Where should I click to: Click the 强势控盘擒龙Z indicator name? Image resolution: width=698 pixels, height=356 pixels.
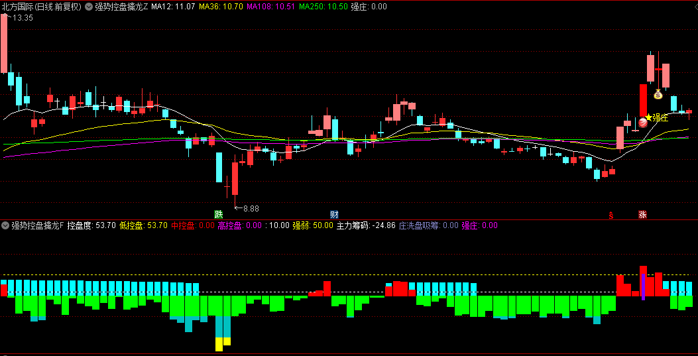coord(121,7)
